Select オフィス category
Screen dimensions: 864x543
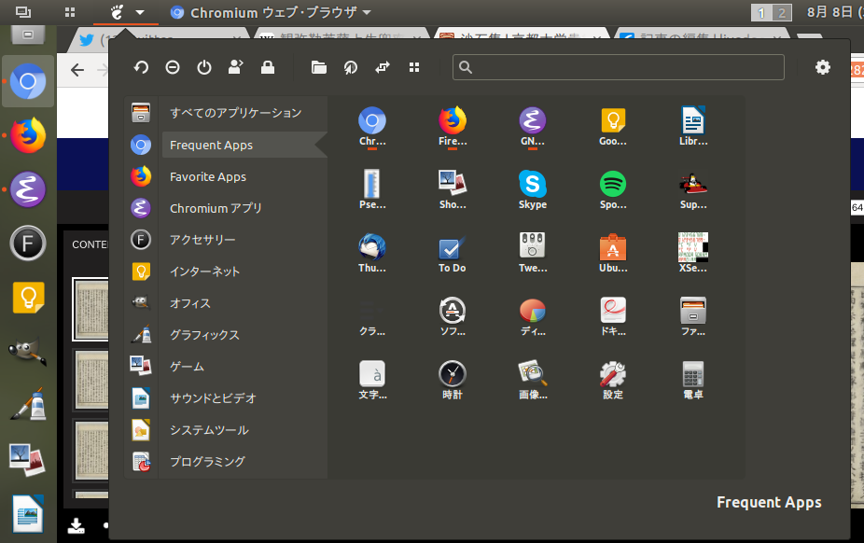pyautogui.click(x=244, y=303)
